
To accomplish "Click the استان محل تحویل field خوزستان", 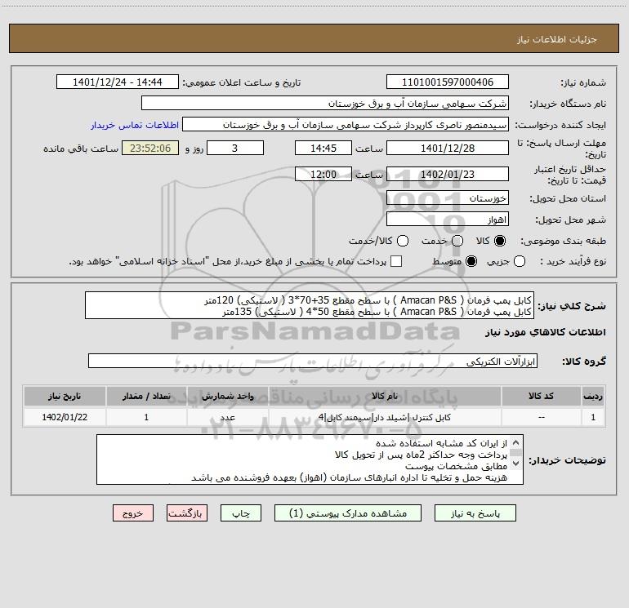I will pyautogui.click(x=448, y=198).
